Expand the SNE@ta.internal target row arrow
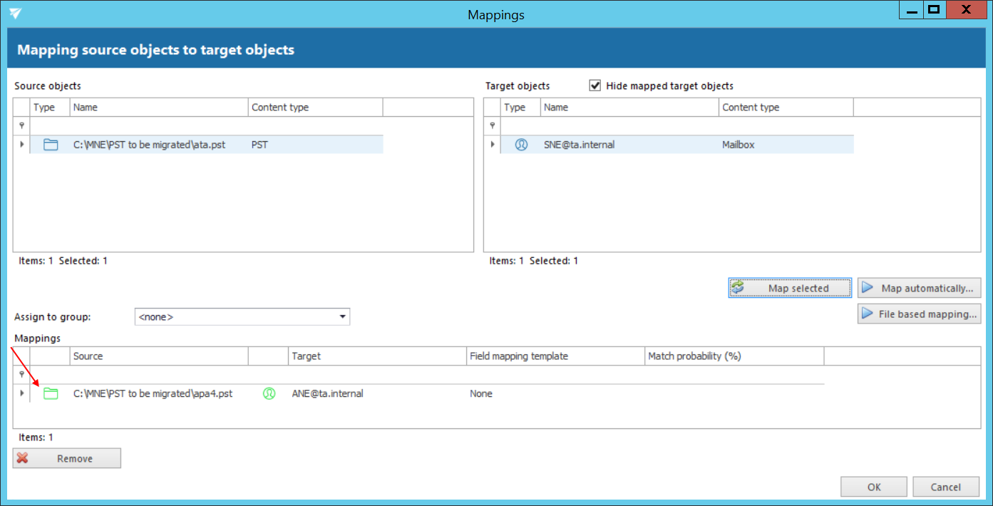Viewport: 993px width, 506px height. point(492,145)
